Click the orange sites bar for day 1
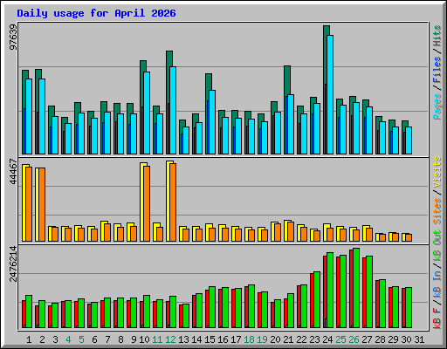This screenshot has height=349, width=447. click(29, 204)
